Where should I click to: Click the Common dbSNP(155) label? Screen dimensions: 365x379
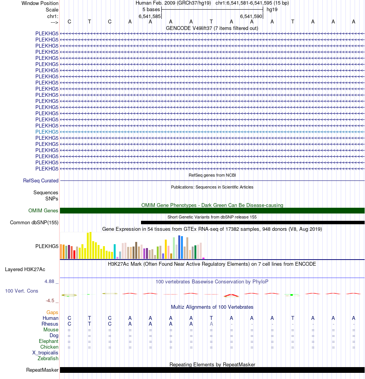[x=34, y=223]
